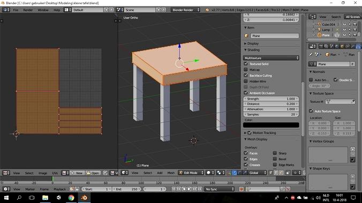
Task: Open File Explorer from taskbar
Action: (45, 198)
